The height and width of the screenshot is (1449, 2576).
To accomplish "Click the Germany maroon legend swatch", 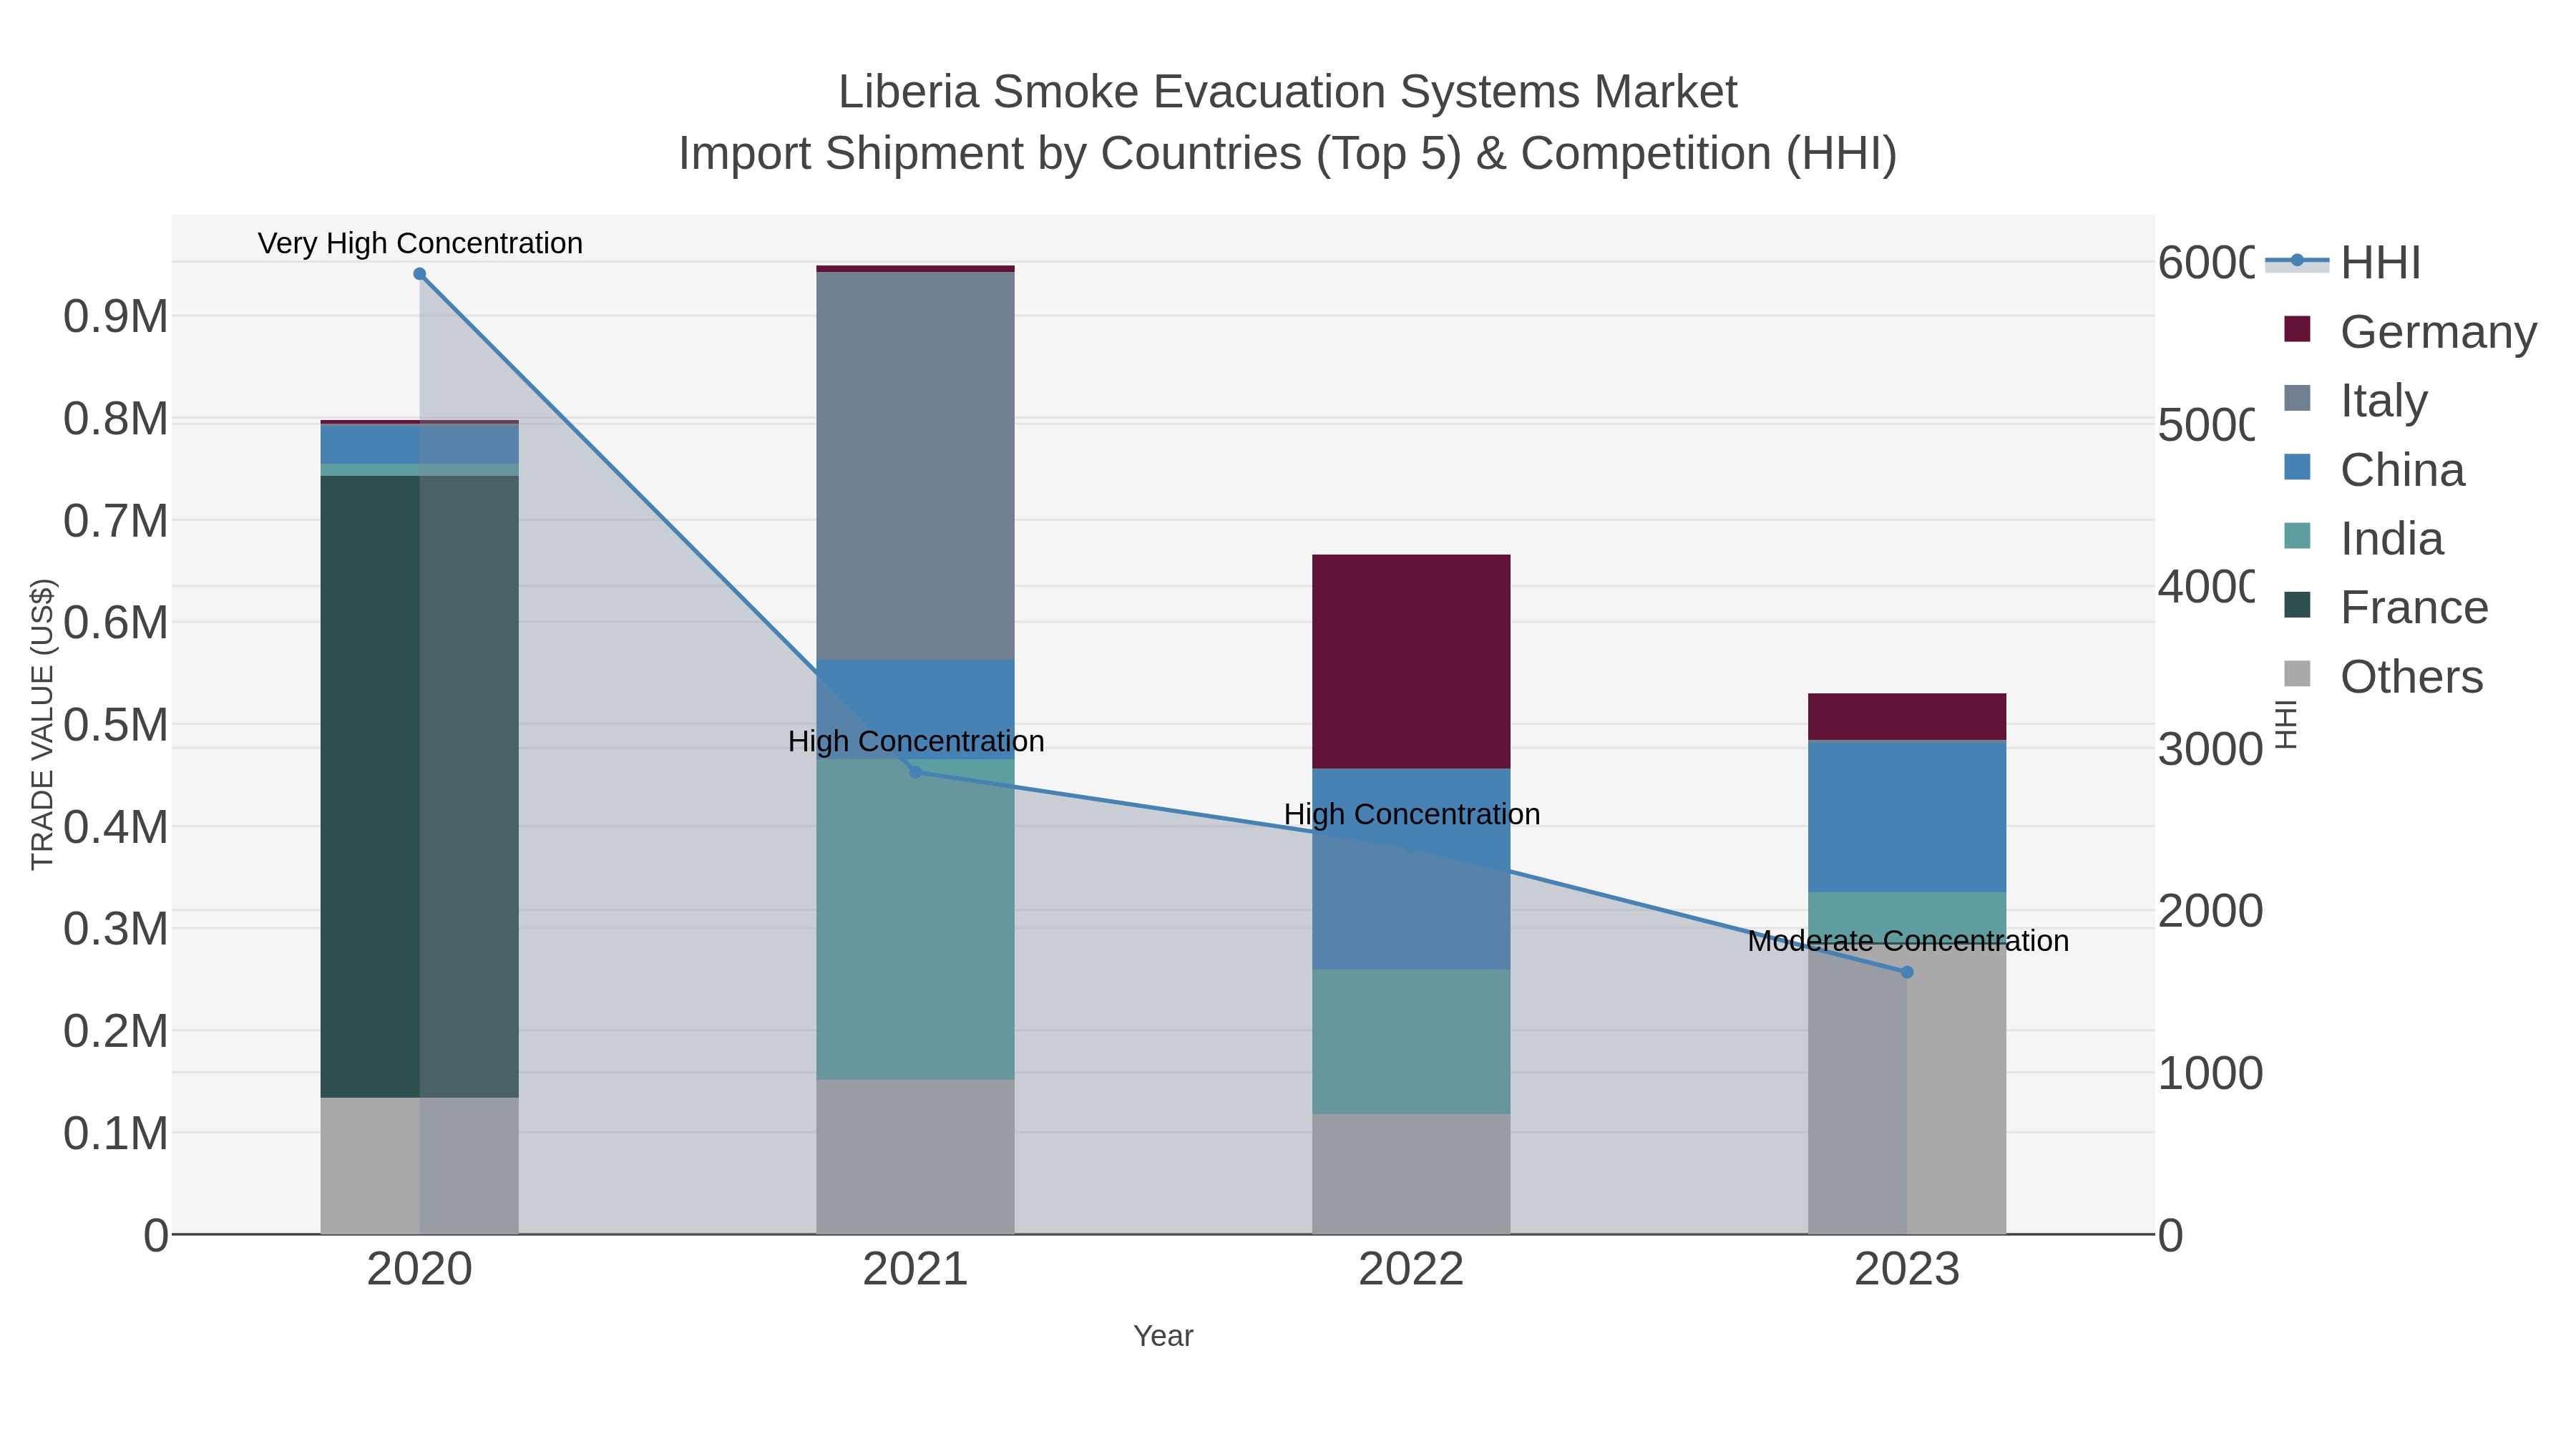I will pos(2298,329).
